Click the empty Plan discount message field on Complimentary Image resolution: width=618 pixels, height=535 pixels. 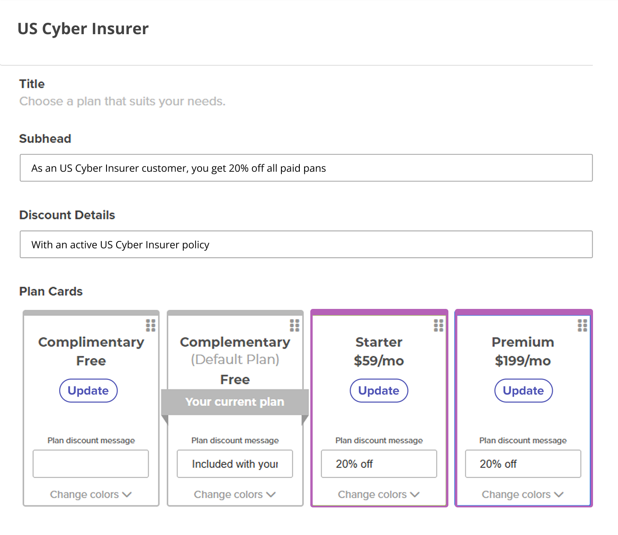click(90, 464)
